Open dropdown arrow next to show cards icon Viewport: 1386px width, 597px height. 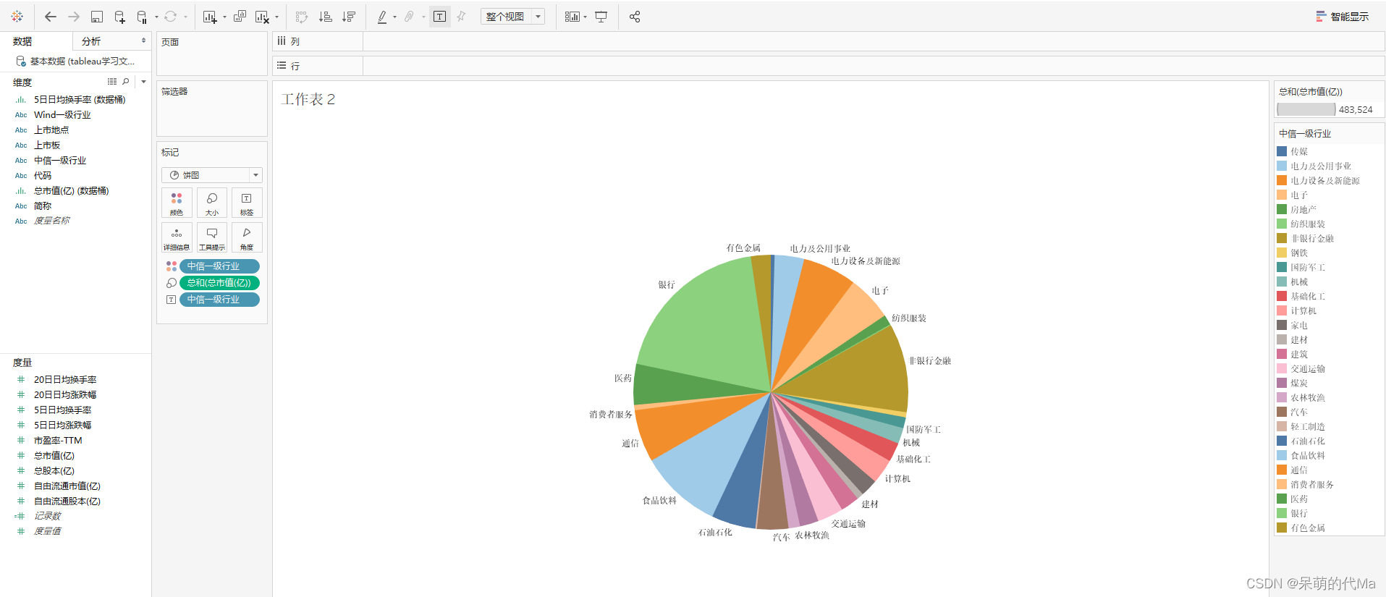(x=585, y=17)
